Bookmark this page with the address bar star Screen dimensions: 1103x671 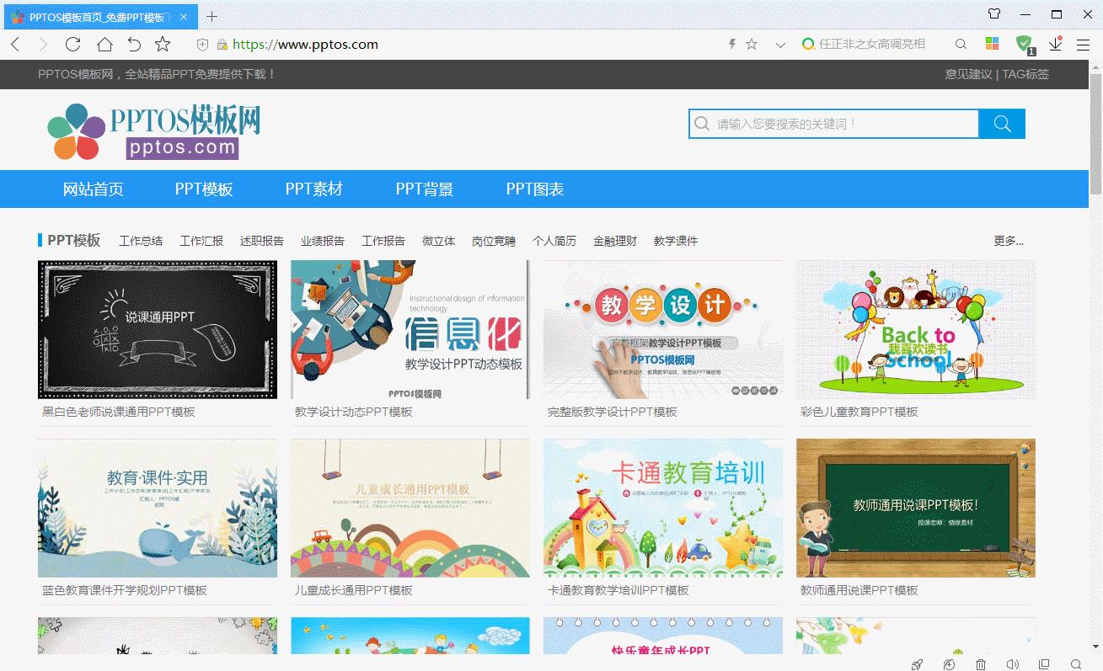point(752,45)
